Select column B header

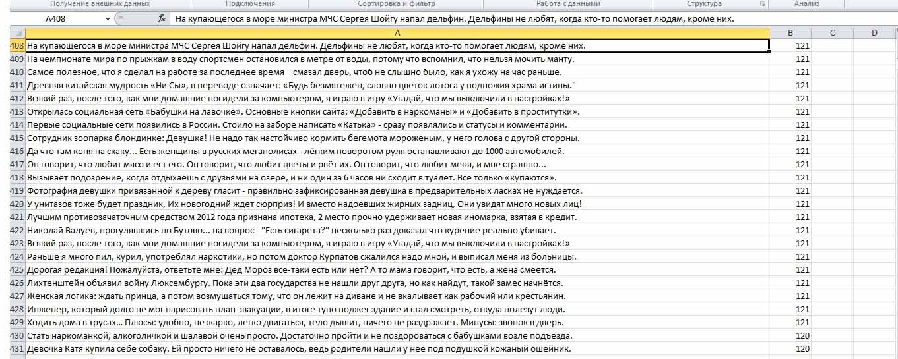tap(790, 33)
